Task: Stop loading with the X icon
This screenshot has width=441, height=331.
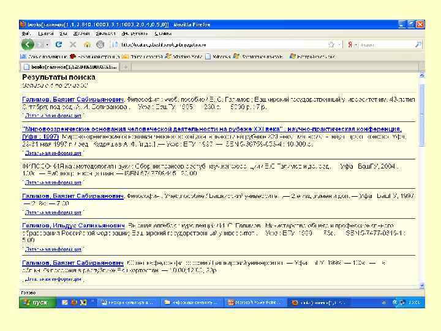Action: click(73, 45)
